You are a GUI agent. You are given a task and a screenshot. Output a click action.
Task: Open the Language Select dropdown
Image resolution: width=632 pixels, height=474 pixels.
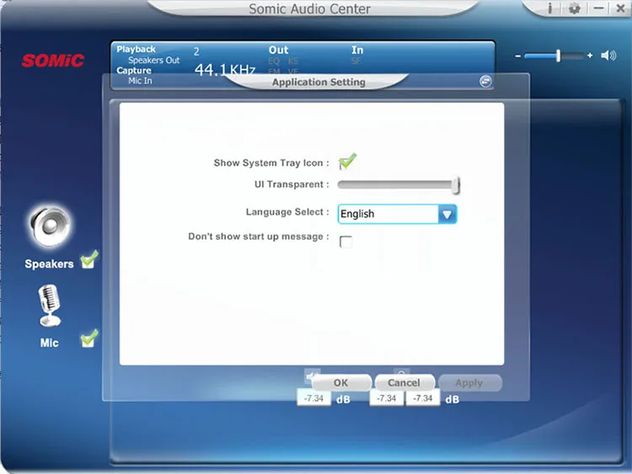click(x=397, y=214)
